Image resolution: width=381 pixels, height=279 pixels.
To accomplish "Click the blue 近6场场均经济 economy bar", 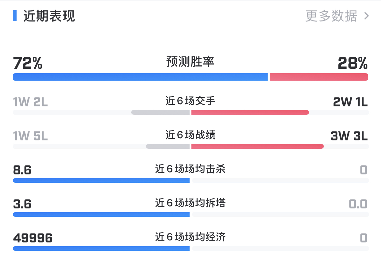I will coord(101,248).
